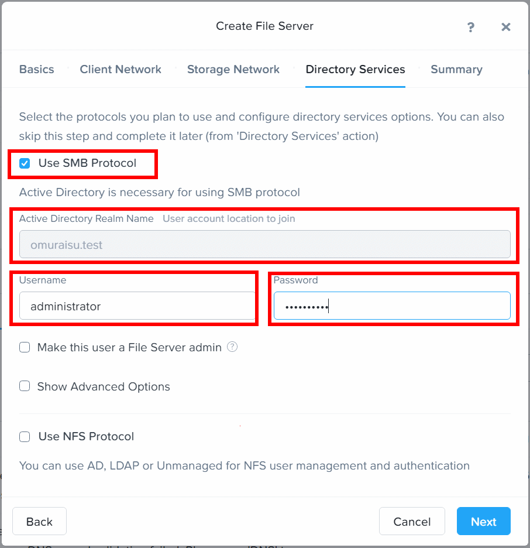
Task: Enable Make this user a File Server admin
Action: [x=25, y=347]
